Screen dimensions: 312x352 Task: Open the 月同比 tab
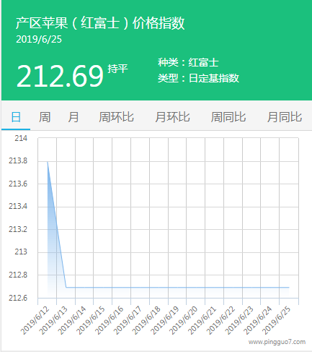coord(285,117)
